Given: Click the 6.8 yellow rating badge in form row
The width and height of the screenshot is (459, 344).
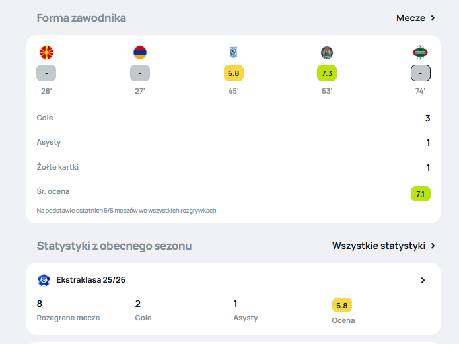Looking at the screenshot, I should tap(234, 73).
